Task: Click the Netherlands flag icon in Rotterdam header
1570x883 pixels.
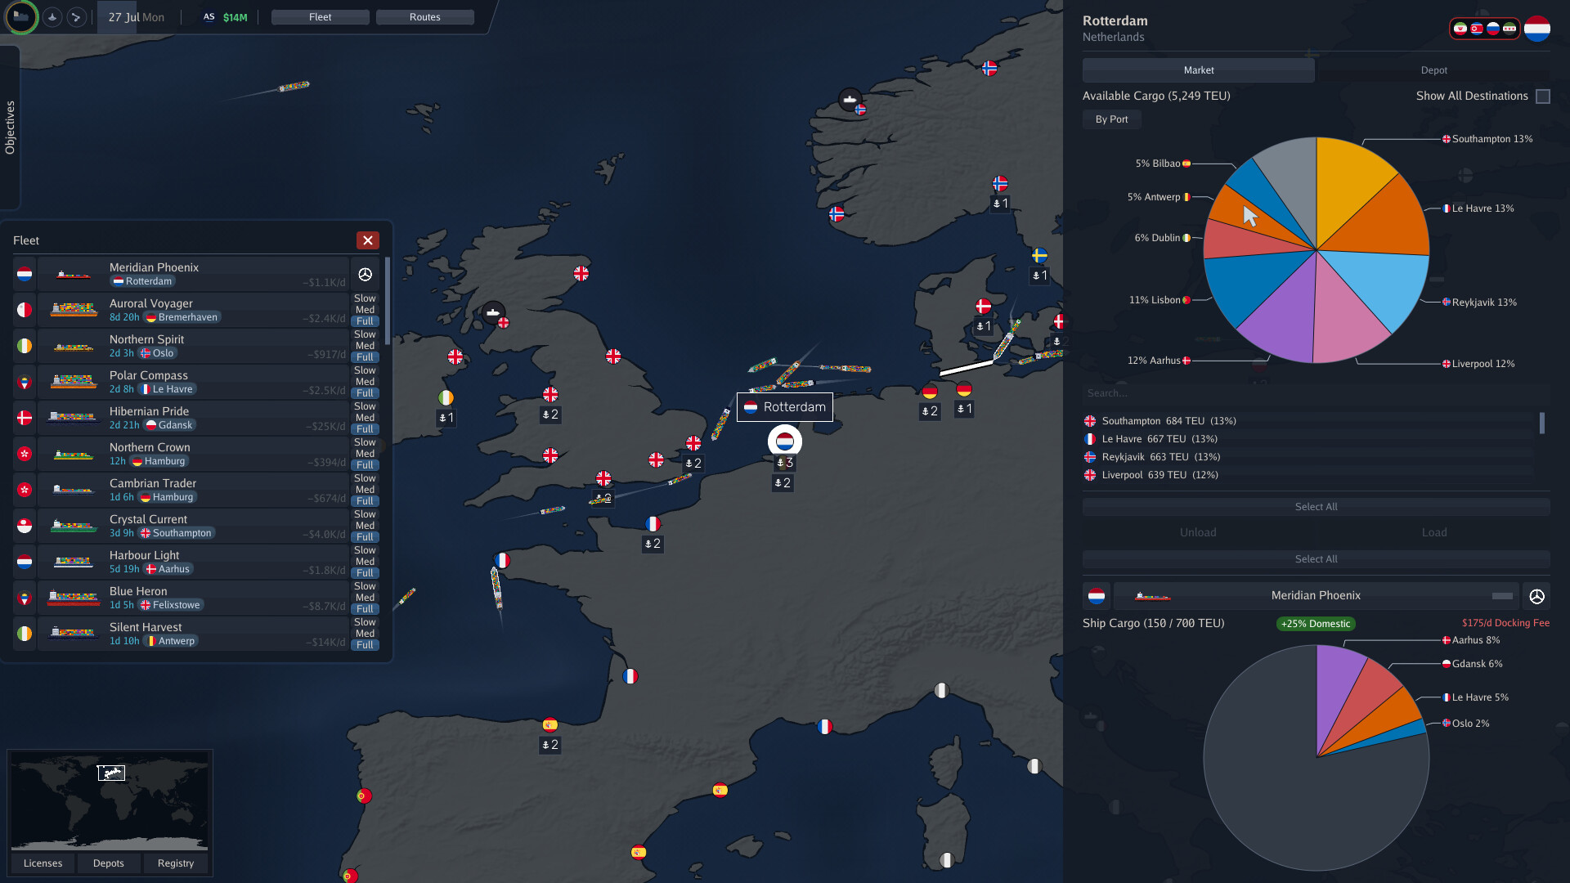Action: tap(1537, 29)
